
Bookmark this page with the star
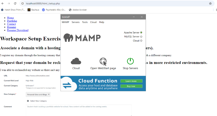point(210,4)
